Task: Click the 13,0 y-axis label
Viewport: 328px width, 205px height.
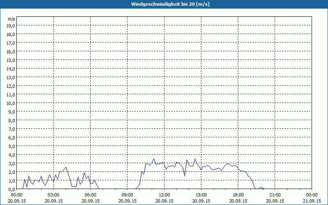Action: pyautogui.click(x=11, y=77)
